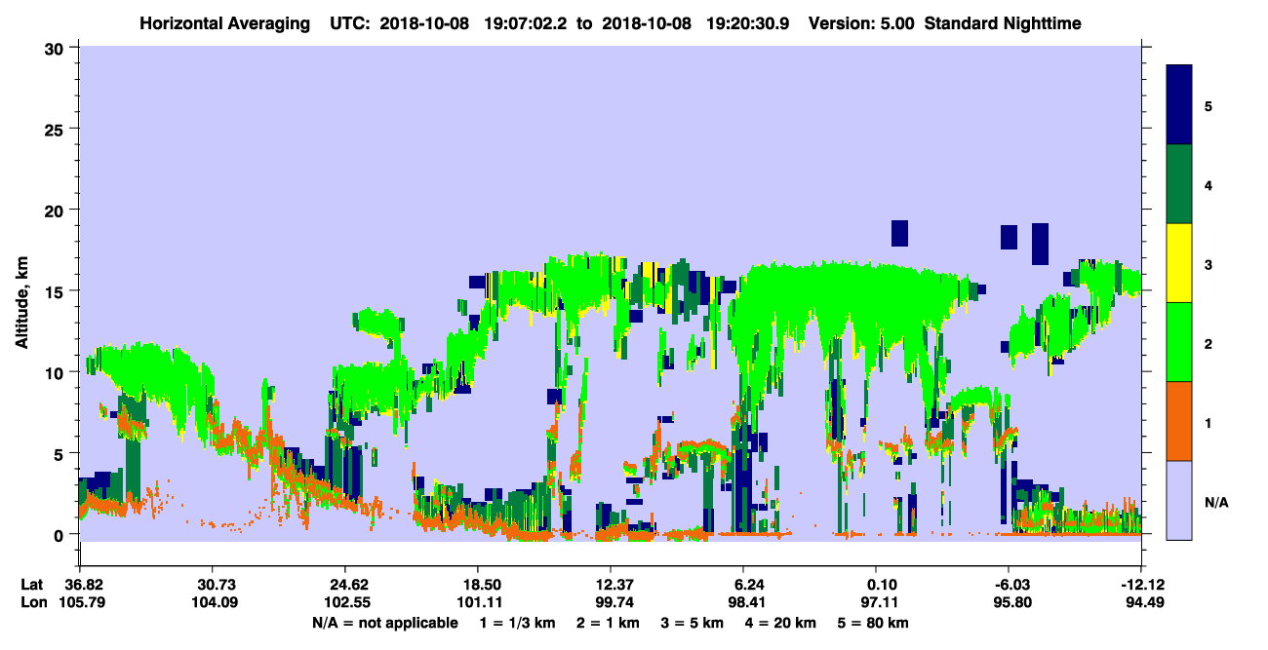Screen dimensions: 1268x650
Task: Click the orange colorbar segment labeled 1
Action: click(1179, 421)
